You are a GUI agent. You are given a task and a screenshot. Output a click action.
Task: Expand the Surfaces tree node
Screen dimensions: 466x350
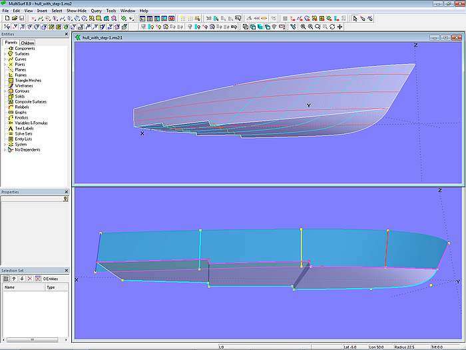(x=5, y=54)
